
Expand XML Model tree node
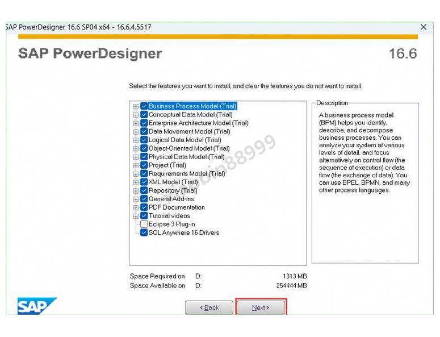[x=136, y=182]
